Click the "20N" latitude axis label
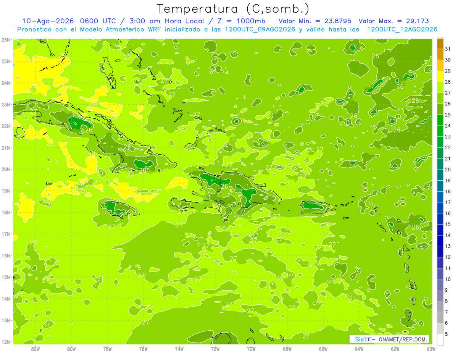 click(6, 169)
